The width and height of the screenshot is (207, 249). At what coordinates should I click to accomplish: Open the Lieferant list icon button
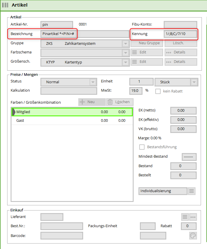click(x=185, y=217)
